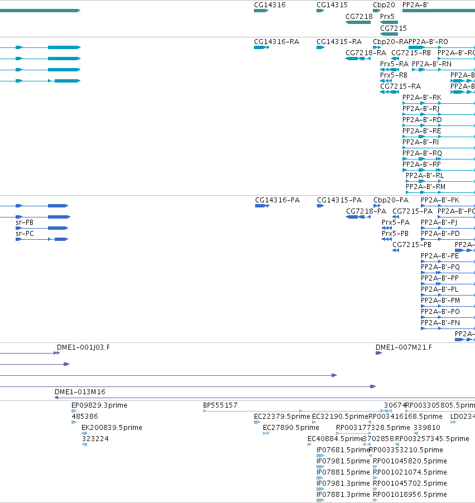
Task: Select the sr-PC protein label
Action: (x=25, y=234)
